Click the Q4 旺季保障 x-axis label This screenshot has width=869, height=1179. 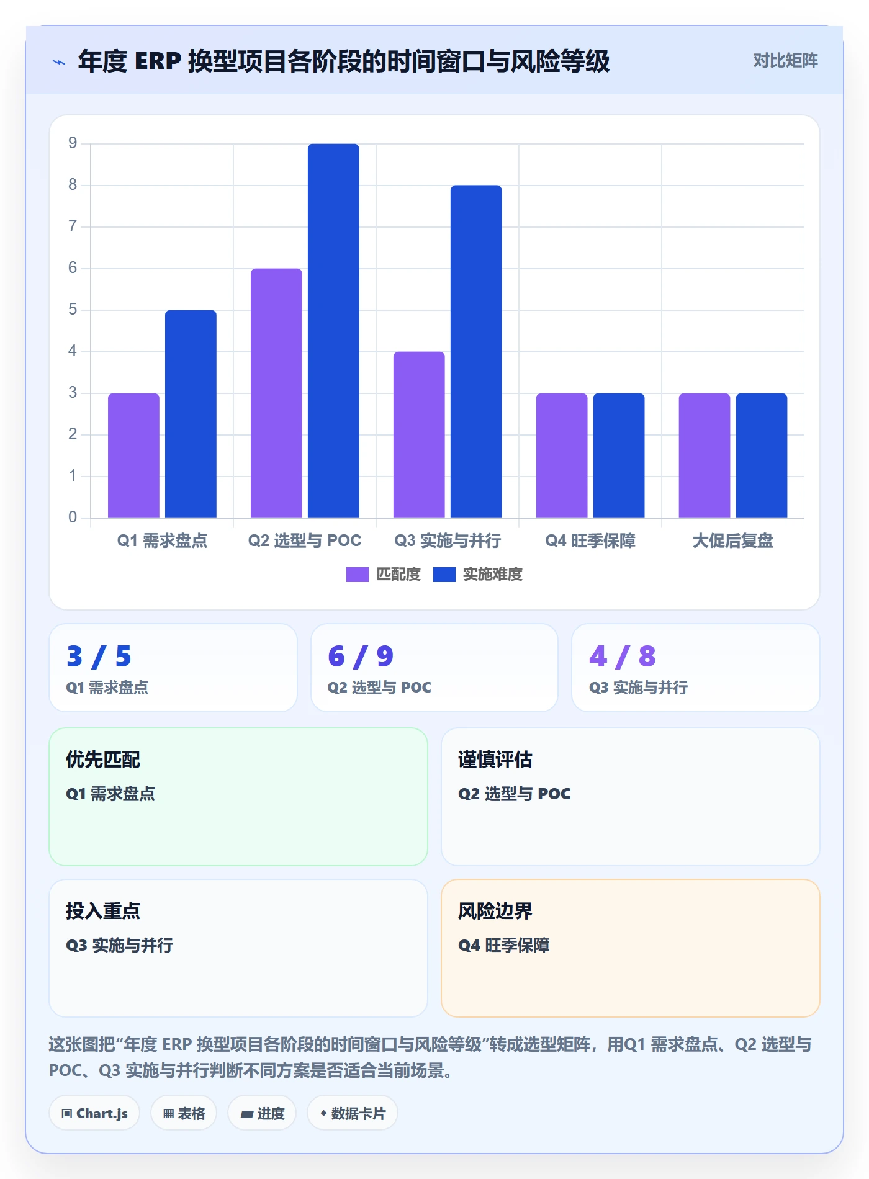[x=590, y=540]
